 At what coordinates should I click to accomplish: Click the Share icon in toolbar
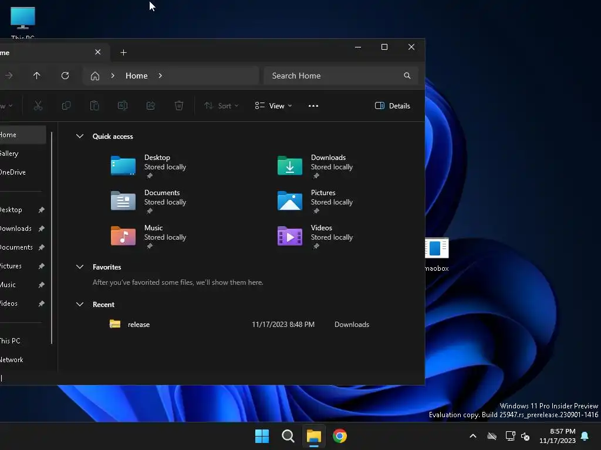(x=151, y=105)
